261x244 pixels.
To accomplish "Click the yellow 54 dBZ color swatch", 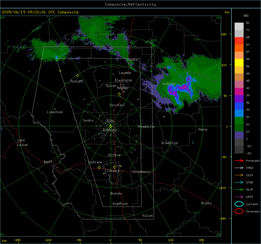I will pyautogui.click(x=239, y=62).
